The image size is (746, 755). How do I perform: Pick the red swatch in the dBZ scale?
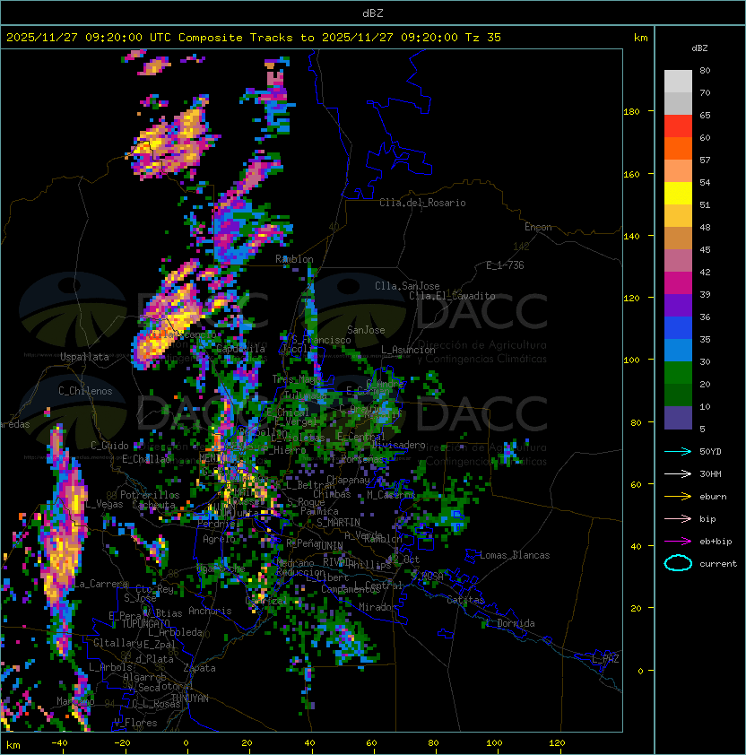(x=678, y=126)
